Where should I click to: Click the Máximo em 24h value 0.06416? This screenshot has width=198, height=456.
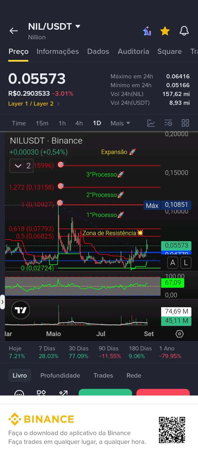pos(178,76)
